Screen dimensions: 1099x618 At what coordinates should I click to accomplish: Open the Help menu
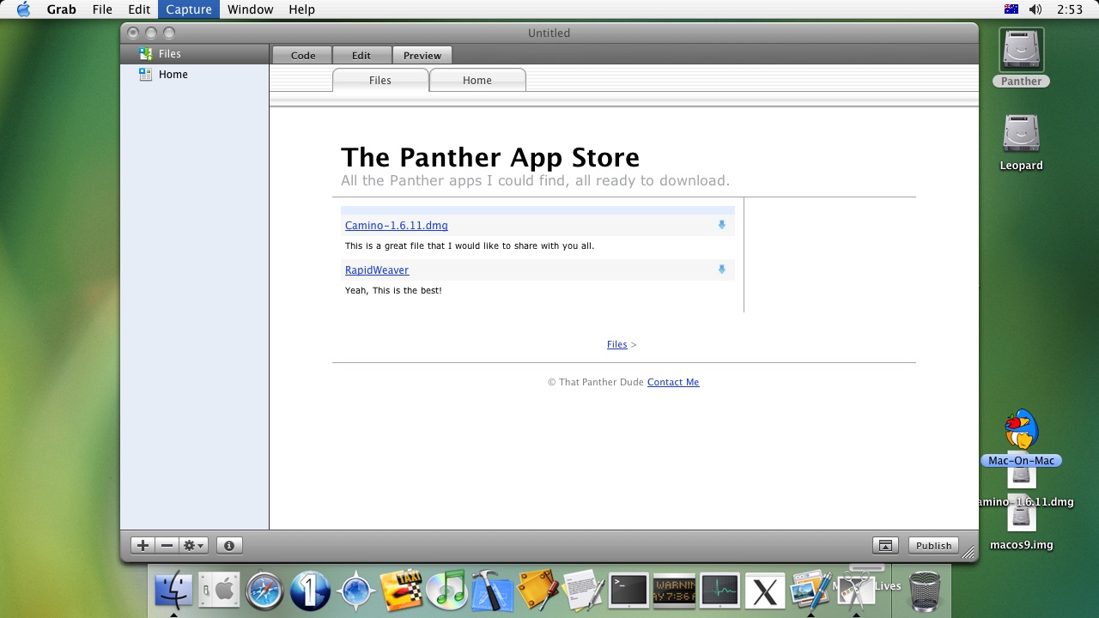pos(301,9)
